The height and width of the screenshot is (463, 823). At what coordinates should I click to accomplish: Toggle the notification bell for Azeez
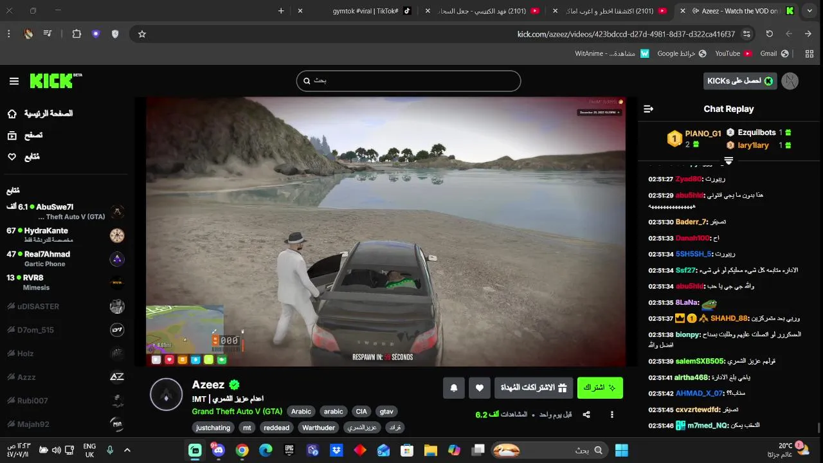[454, 388]
